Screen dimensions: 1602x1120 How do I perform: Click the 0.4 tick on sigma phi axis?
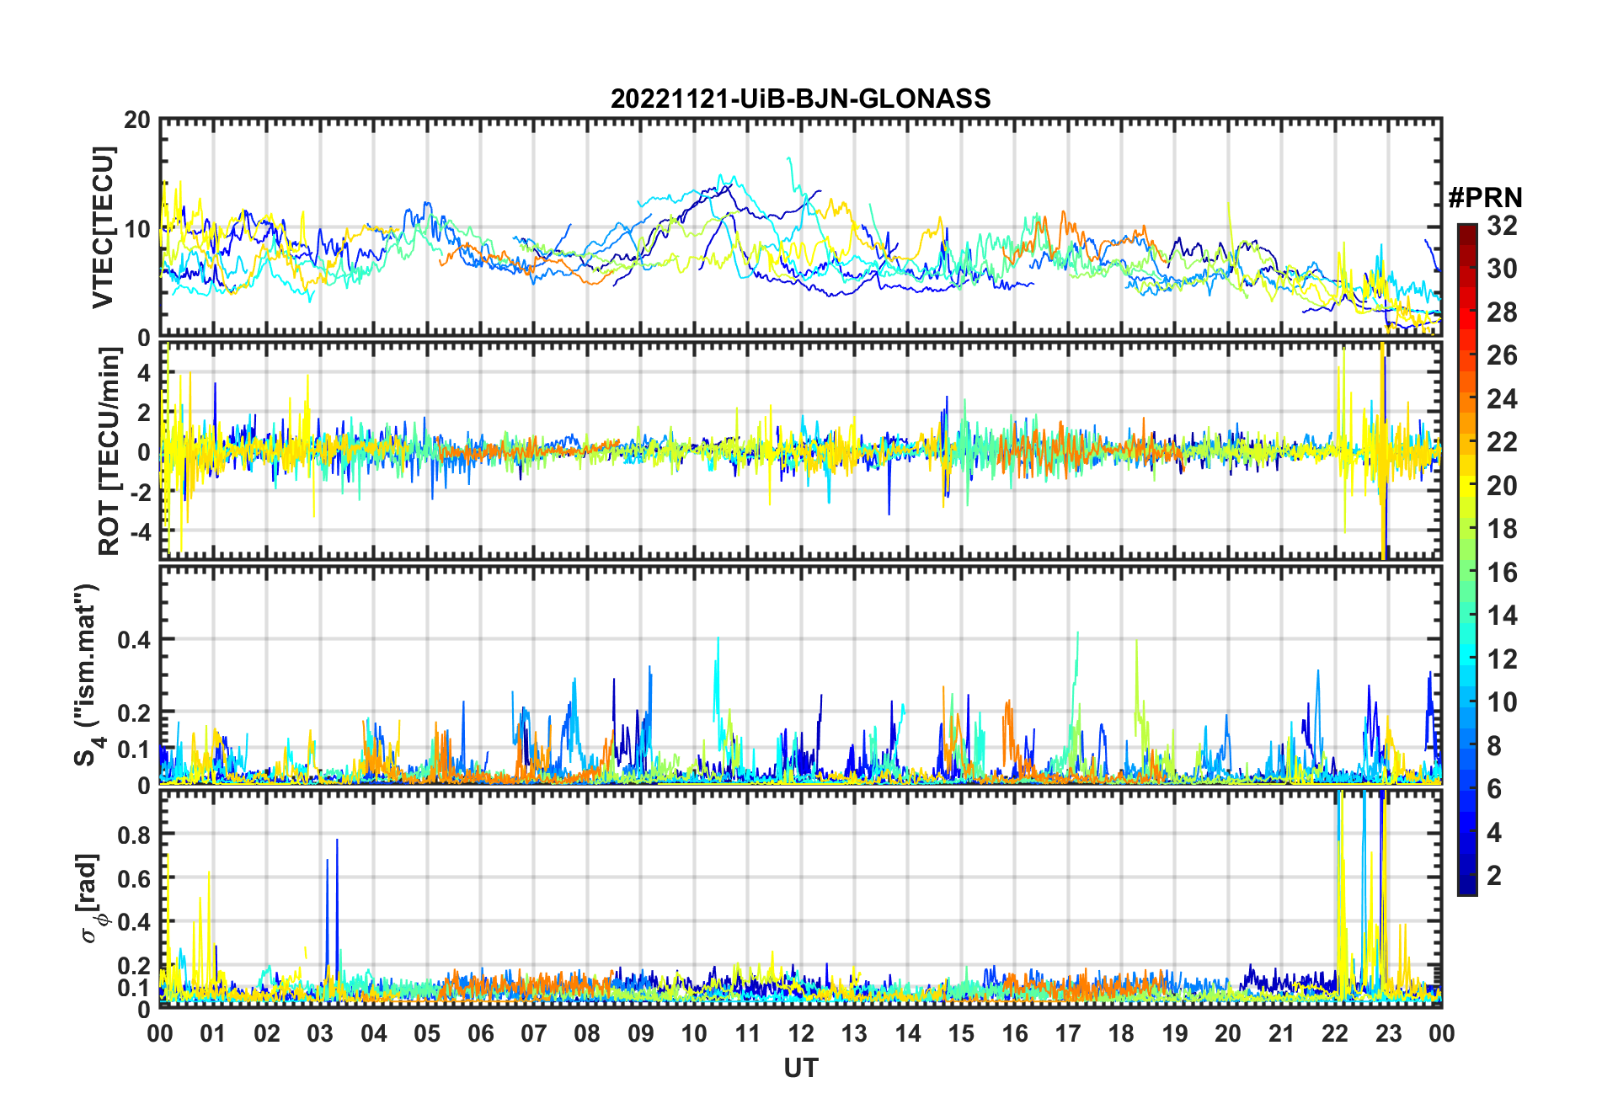134,921
